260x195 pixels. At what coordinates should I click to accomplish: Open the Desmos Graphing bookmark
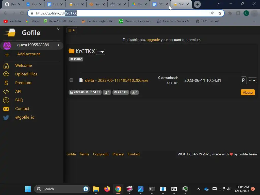tap(136, 21)
